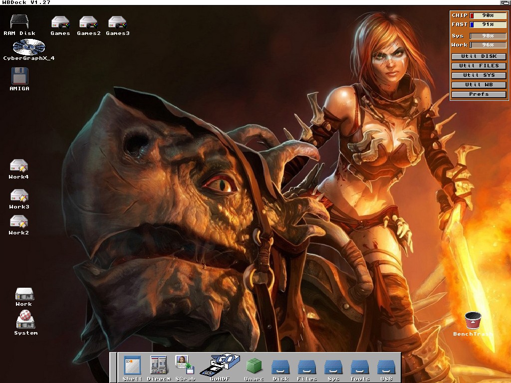Click the FAST memory gauge bar
The width and height of the screenshot is (511, 383).
(x=488, y=24)
